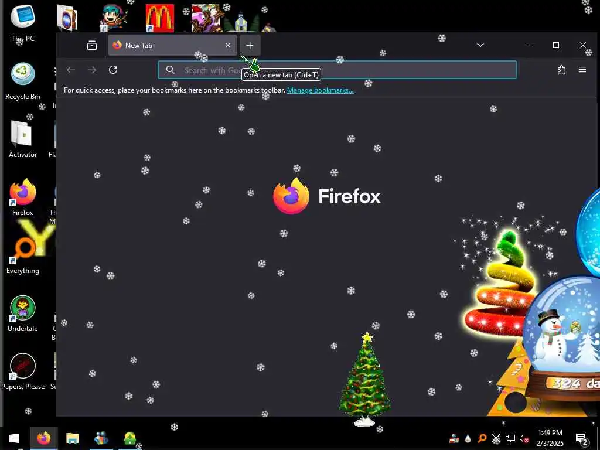
Task: Select the Firefox desktop shortcut
Action: [x=23, y=197]
